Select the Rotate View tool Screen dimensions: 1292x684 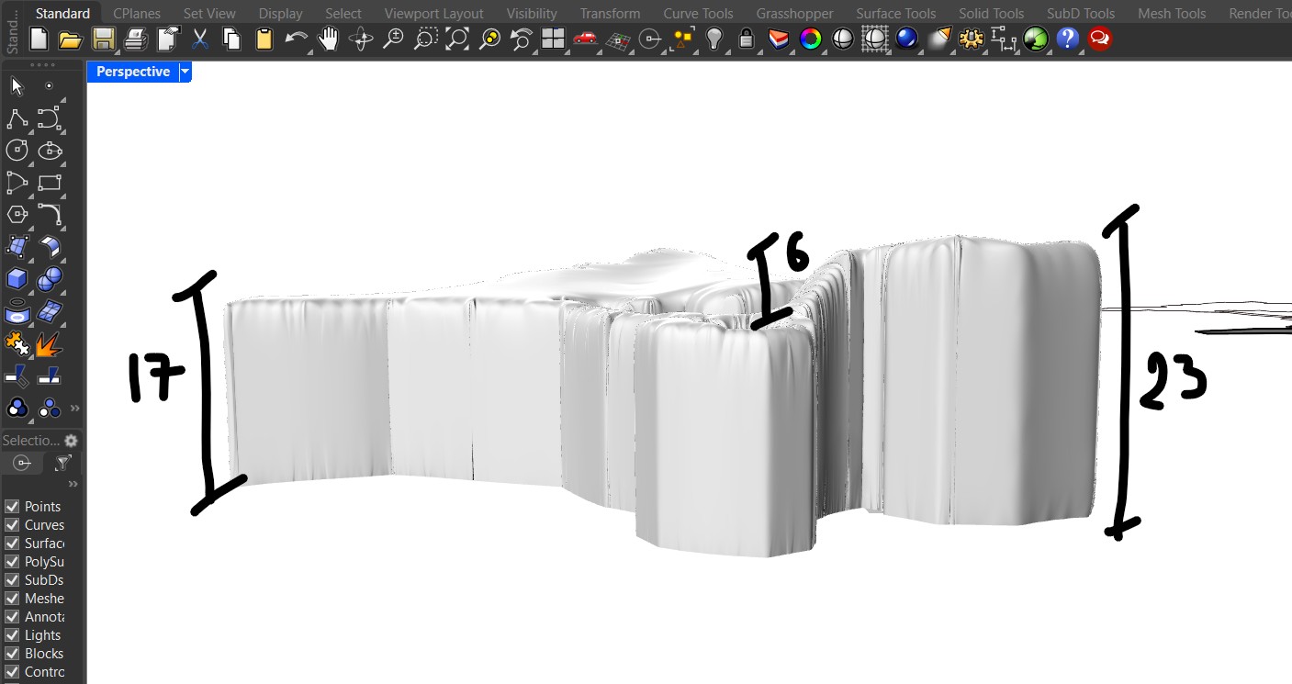361,39
